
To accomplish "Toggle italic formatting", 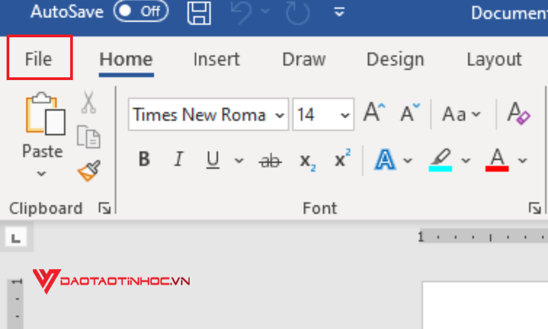I will (178, 160).
